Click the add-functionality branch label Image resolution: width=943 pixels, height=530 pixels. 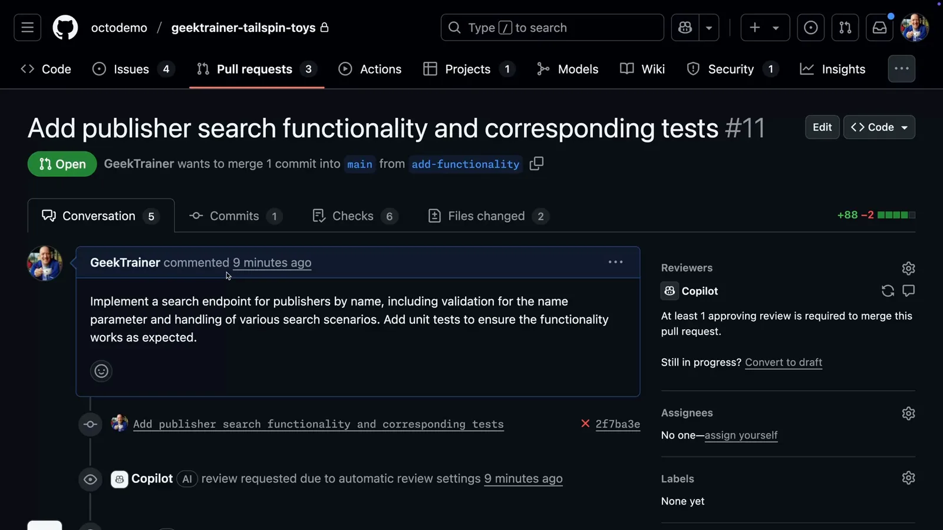point(466,164)
